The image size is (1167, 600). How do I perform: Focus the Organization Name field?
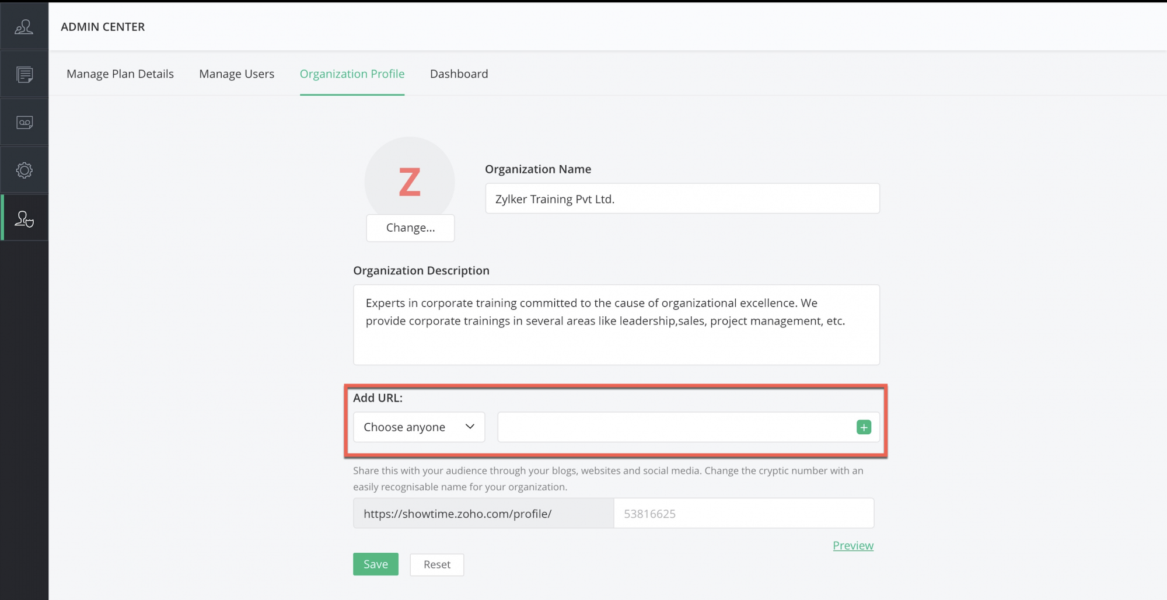tap(682, 199)
